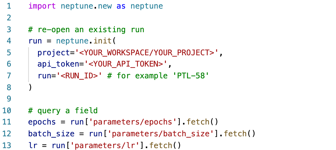Click line number 4 in the gutter
Screen dimensions: 336x150
click(x=9, y=41)
